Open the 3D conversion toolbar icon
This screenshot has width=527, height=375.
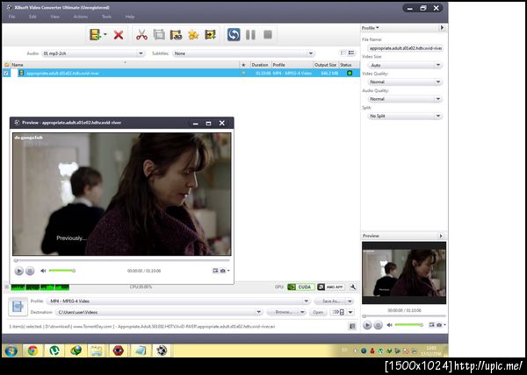(x=177, y=35)
